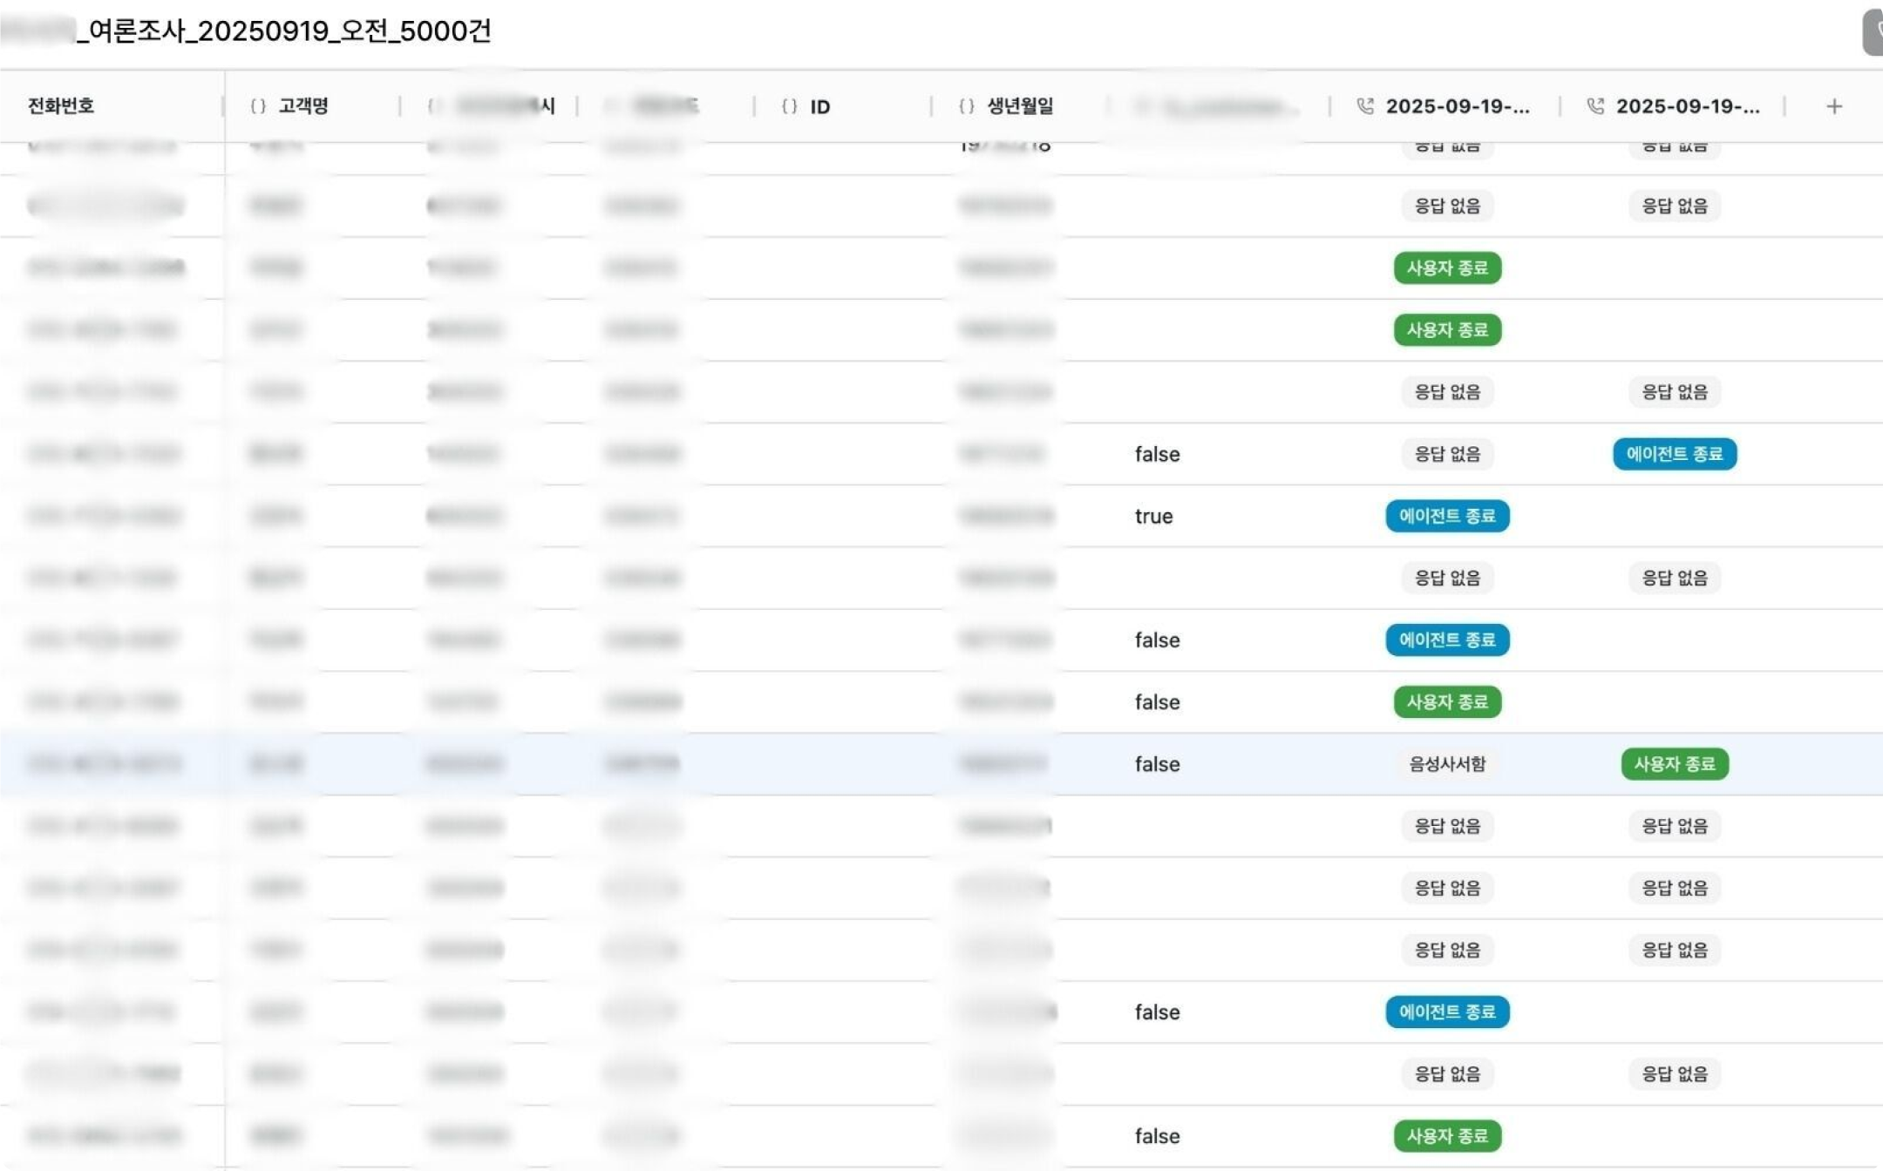Screen dimensions: 1883x1171
Task: Click the 음성사서함 status badge
Action: point(1447,764)
